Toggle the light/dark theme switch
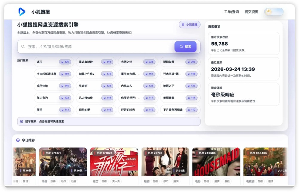 pos(274,12)
